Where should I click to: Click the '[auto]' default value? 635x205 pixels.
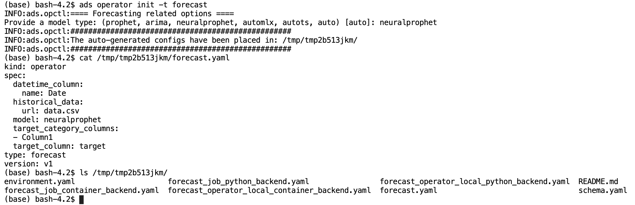pos(358,23)
